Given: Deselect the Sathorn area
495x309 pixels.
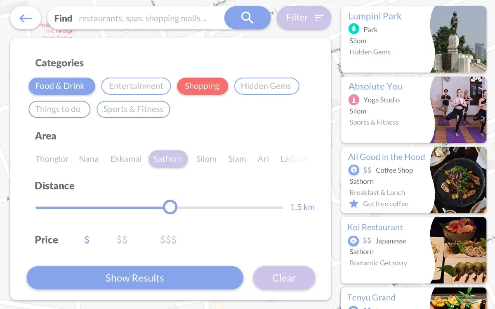Looking at the screenshot, I should 168,159.
